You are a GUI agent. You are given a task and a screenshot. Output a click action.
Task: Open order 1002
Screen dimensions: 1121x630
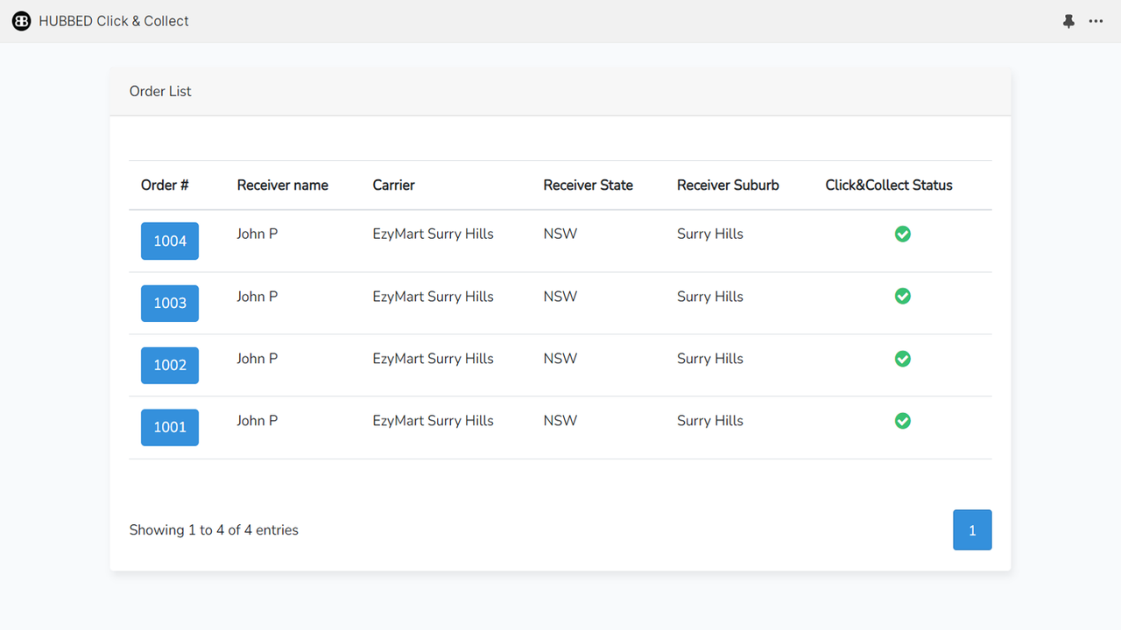click(170, 365)
